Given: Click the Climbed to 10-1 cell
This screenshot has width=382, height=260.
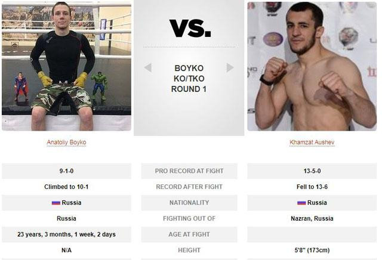Looking at the screenshot, I should [66, 187].
